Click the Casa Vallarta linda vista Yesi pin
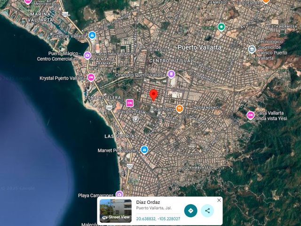 coord(251,115)
